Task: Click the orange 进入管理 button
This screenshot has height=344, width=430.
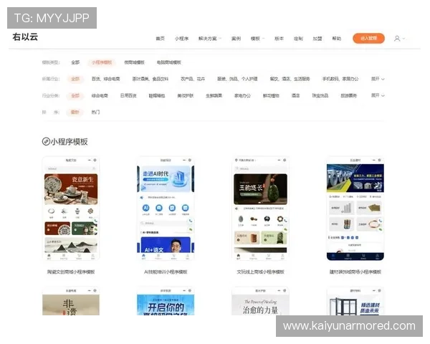Action: point(368,39)
